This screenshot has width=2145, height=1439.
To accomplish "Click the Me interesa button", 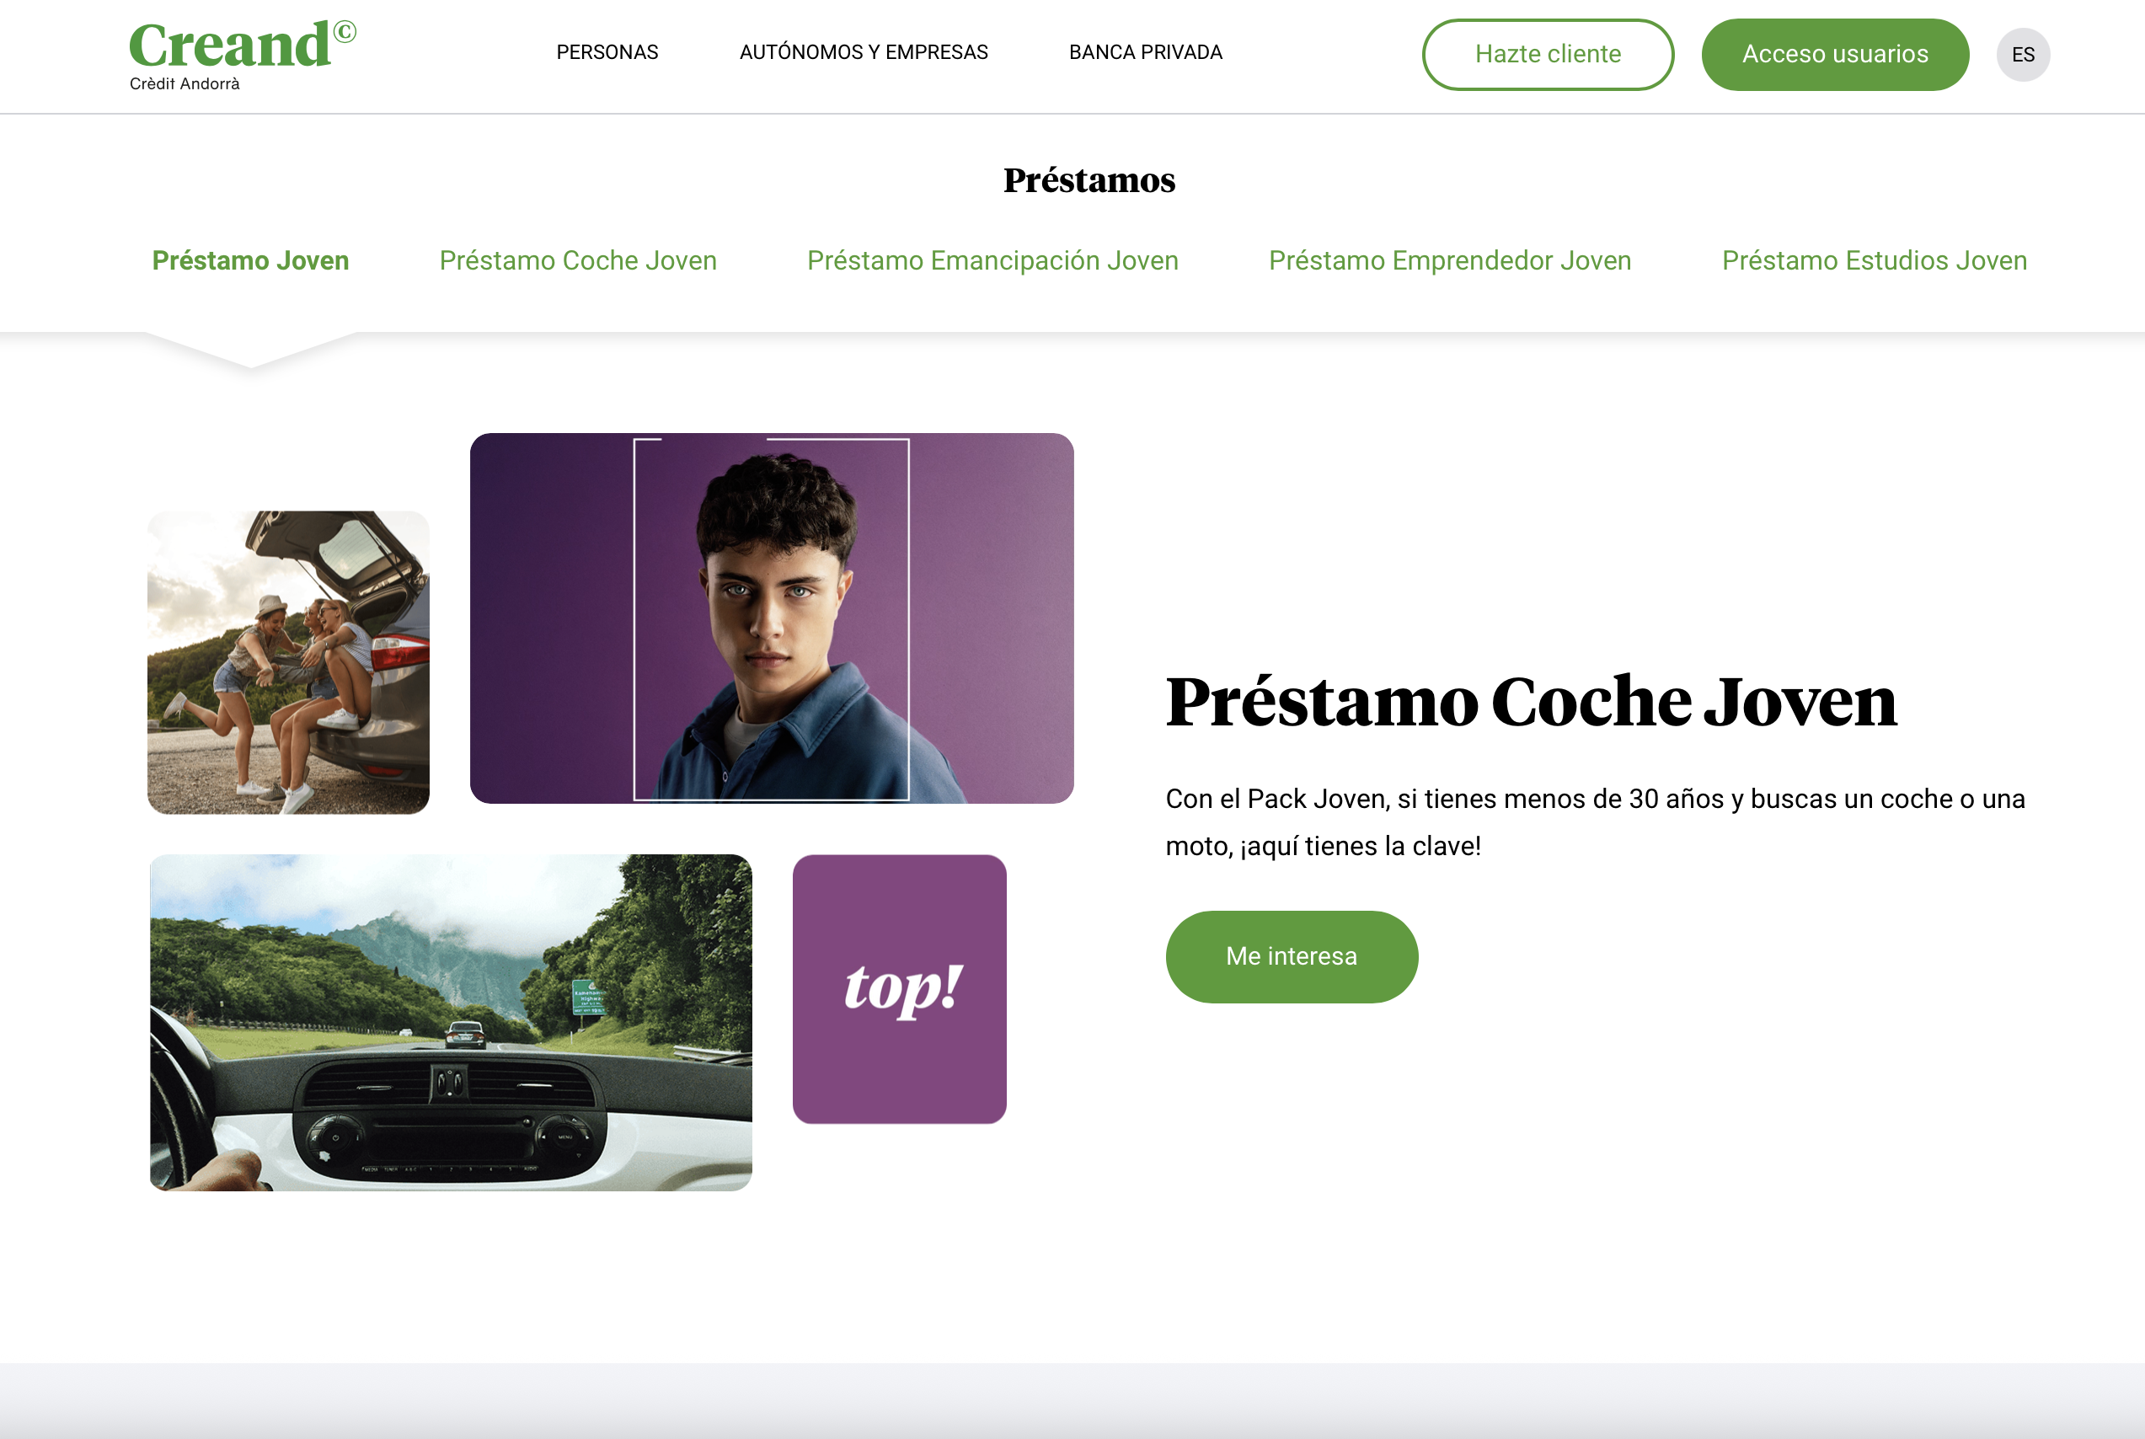I will tap(1291, 956).
